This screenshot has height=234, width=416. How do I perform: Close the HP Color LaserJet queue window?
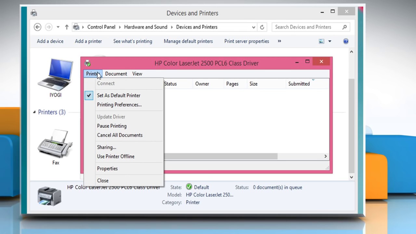click(321, 61)
